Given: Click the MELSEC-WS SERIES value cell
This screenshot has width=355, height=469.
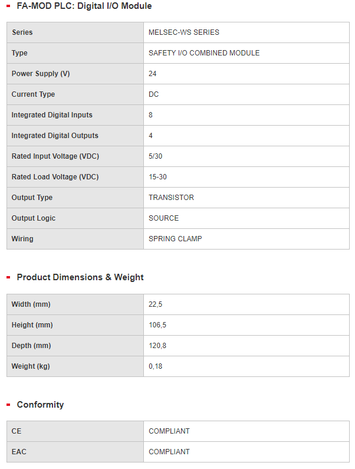Looking at the screenshot, I should click(x=246, y=32).
